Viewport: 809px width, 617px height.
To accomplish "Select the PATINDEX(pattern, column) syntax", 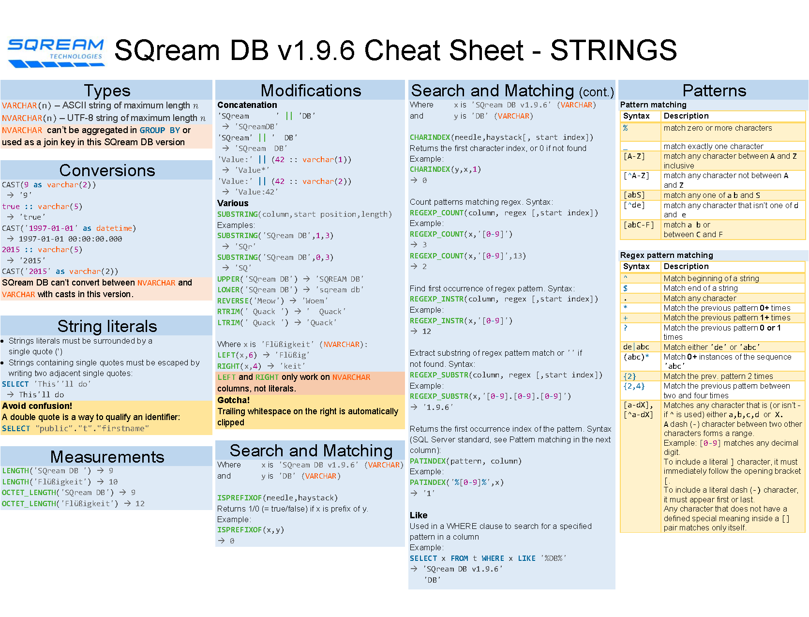I will pyautogui.click(x=465, y=461).
